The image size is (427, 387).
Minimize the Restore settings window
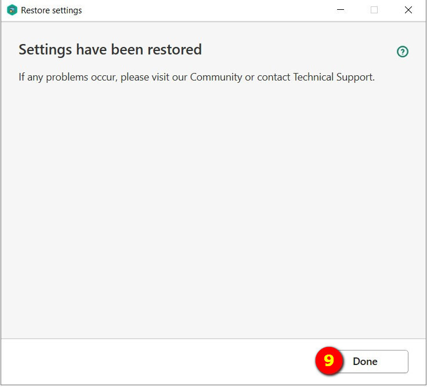pyautogui.click(x=341, y=10)
